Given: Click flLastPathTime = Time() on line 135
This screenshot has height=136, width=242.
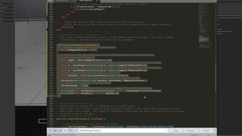Looking at the screenshot, I should click(x=74, y=86).
